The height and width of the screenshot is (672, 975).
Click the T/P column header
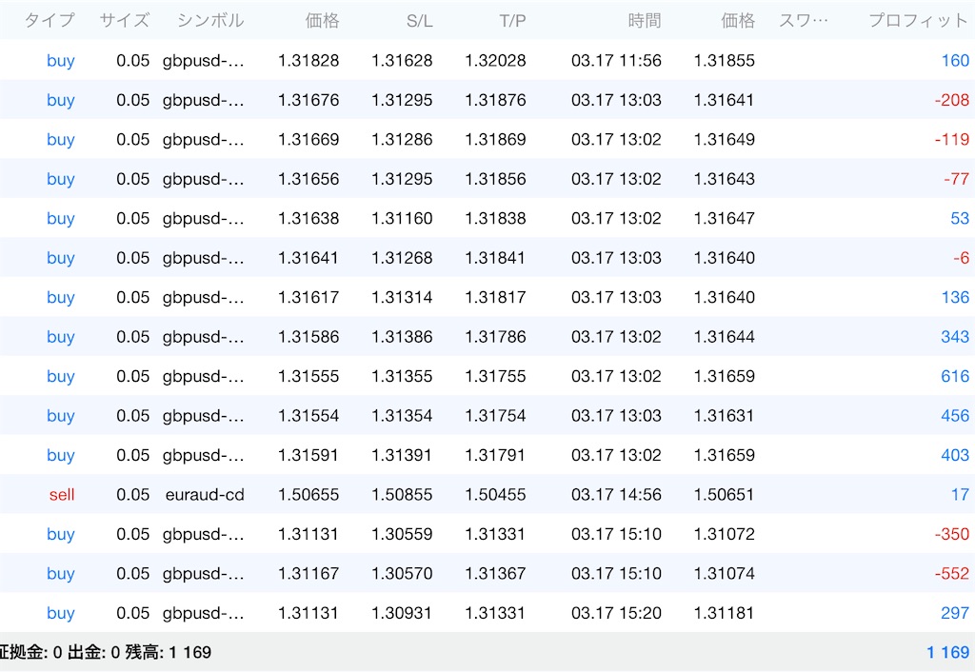pos(512,21)
